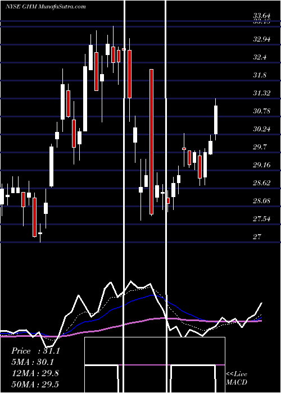Click the price label 29.16
The width and height of the screenshot is (281, 393).
point(262,165)
